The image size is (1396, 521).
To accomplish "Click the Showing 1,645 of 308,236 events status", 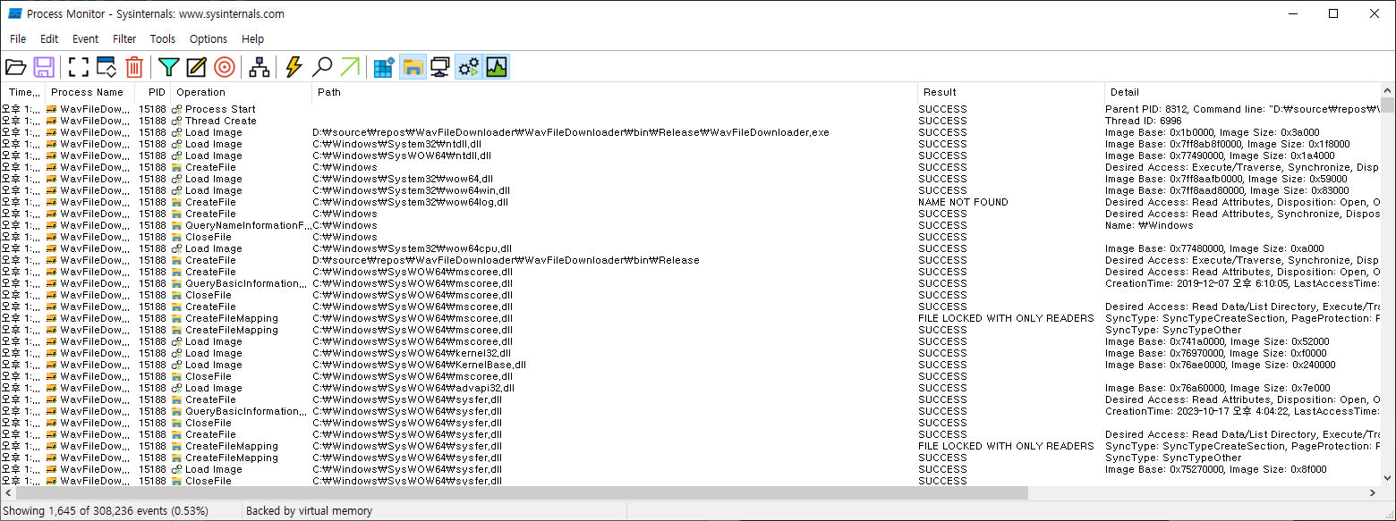I will (106, 511).
